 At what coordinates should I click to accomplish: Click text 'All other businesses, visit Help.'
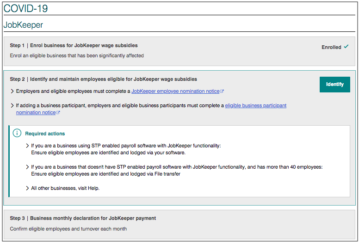[x=65, y=188]
